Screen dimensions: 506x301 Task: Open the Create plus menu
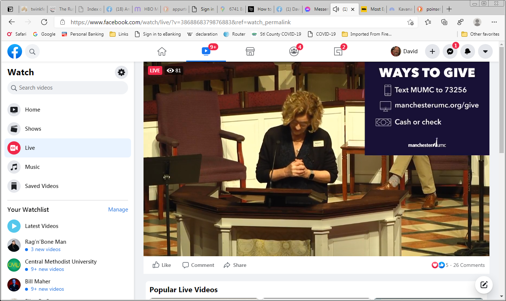[x=432, y=51]
